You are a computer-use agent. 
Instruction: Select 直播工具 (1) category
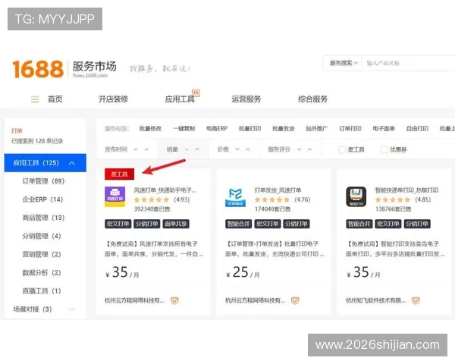pos(42,291)
